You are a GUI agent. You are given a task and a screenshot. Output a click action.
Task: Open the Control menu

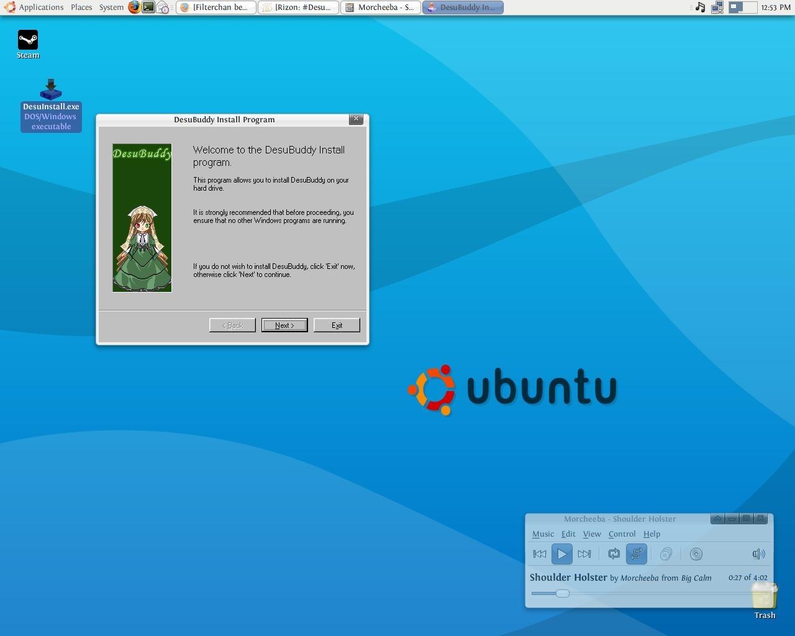tap(622, 534)
